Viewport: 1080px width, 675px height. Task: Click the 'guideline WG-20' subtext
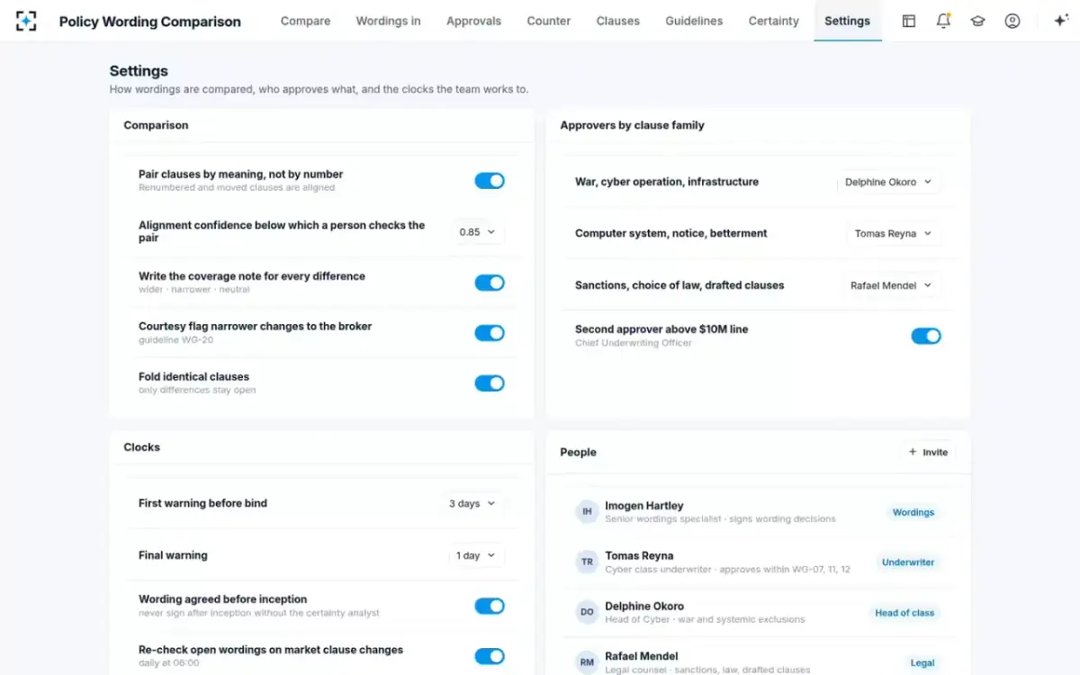click(x=176, y=340)
